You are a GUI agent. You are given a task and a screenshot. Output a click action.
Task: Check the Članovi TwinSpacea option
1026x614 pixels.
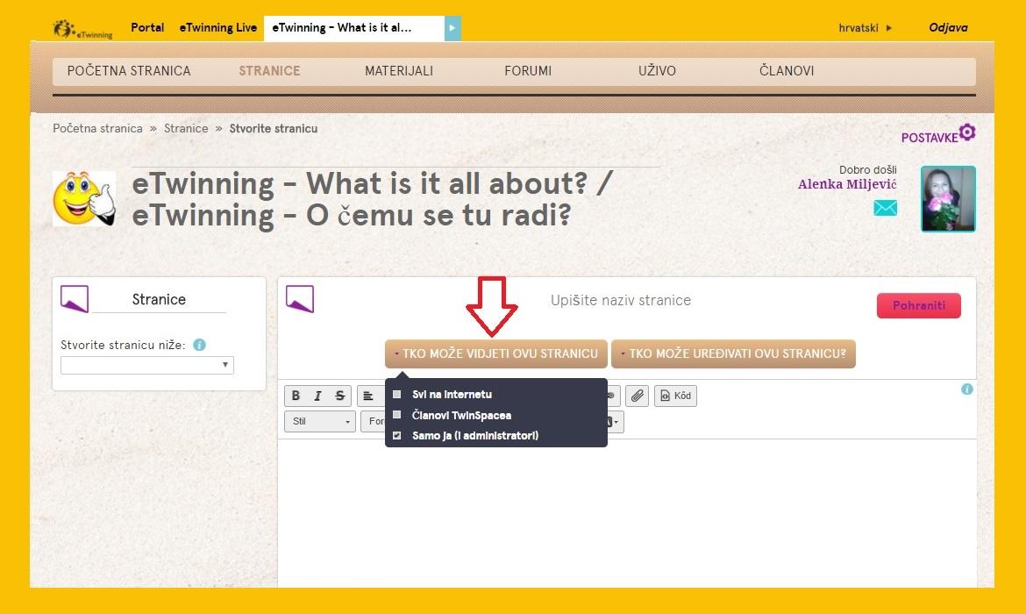(396, 414)
